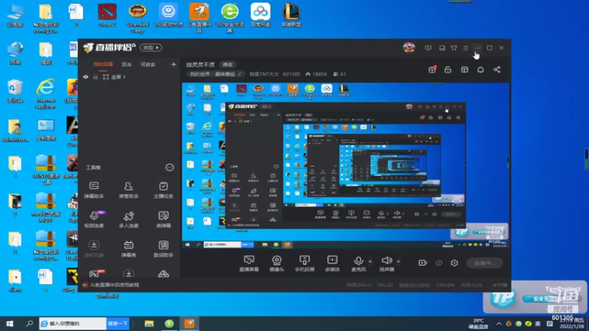Image resolution: width=589 pixels, height=331 pixels.
Task: Click icon between message and skin icons
Action: (442, 48)
